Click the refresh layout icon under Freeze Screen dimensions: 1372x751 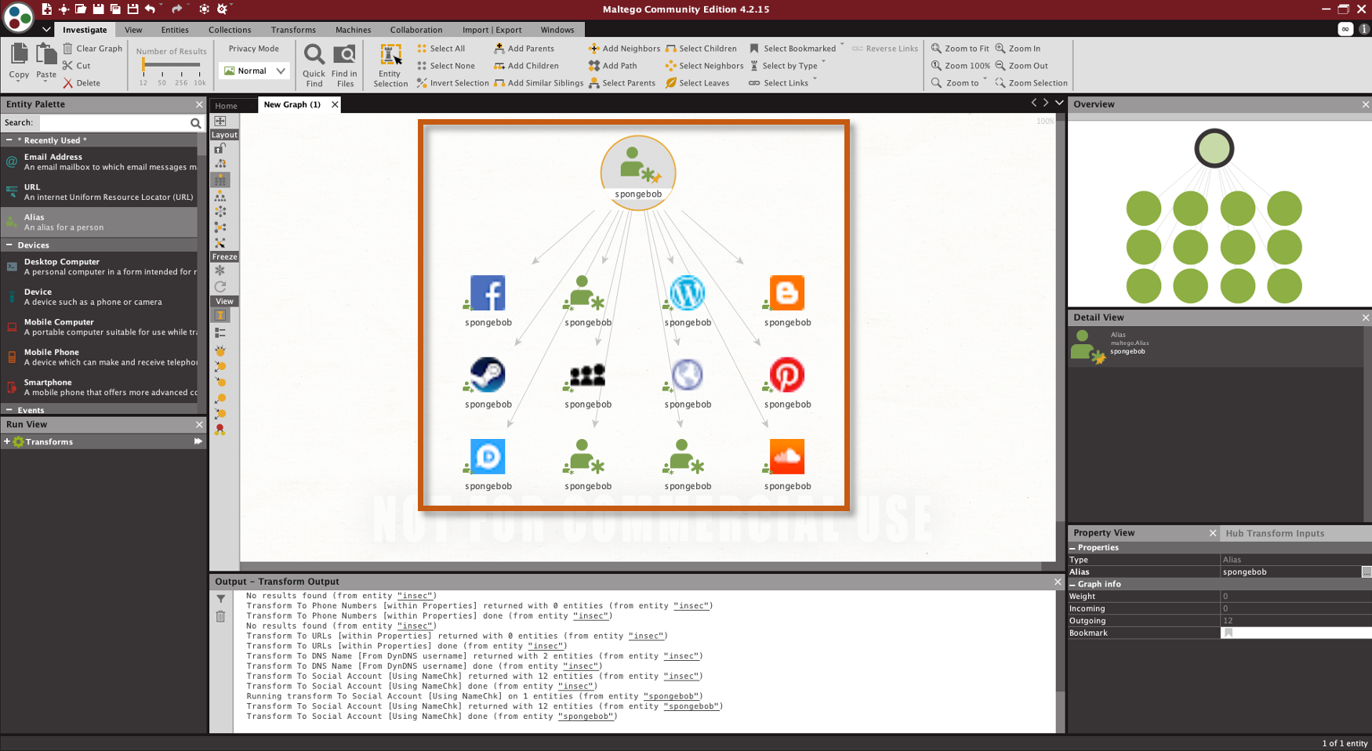click(x=220, y=286)
